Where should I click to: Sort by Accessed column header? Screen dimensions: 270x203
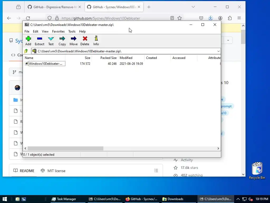click(184, 58)
